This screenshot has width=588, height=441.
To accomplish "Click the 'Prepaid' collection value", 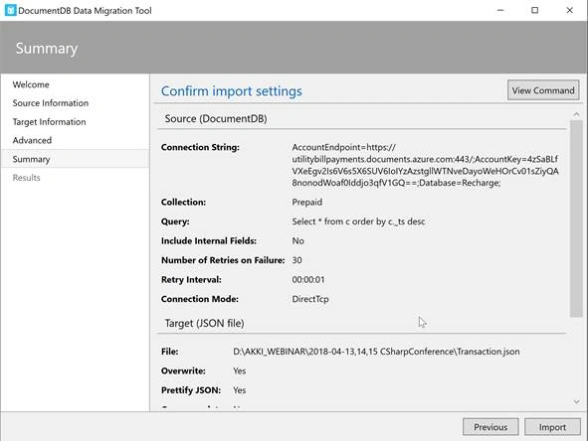I will tap(307, 203).
